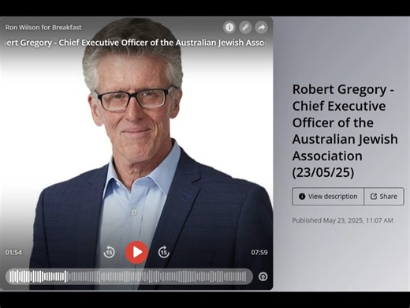Play the episode with the red play button
Image resolution: width=410 pixels, height=308 pixels.
(x=137, y=252)
